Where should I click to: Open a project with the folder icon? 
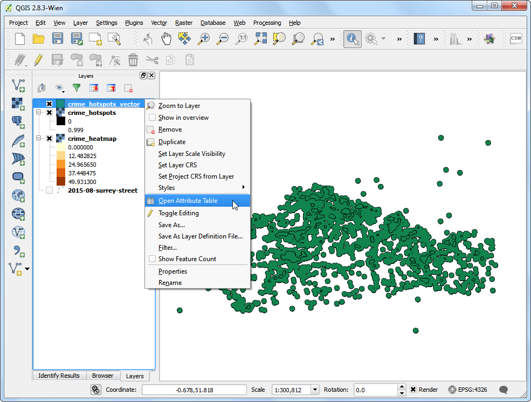coord(39,39)
